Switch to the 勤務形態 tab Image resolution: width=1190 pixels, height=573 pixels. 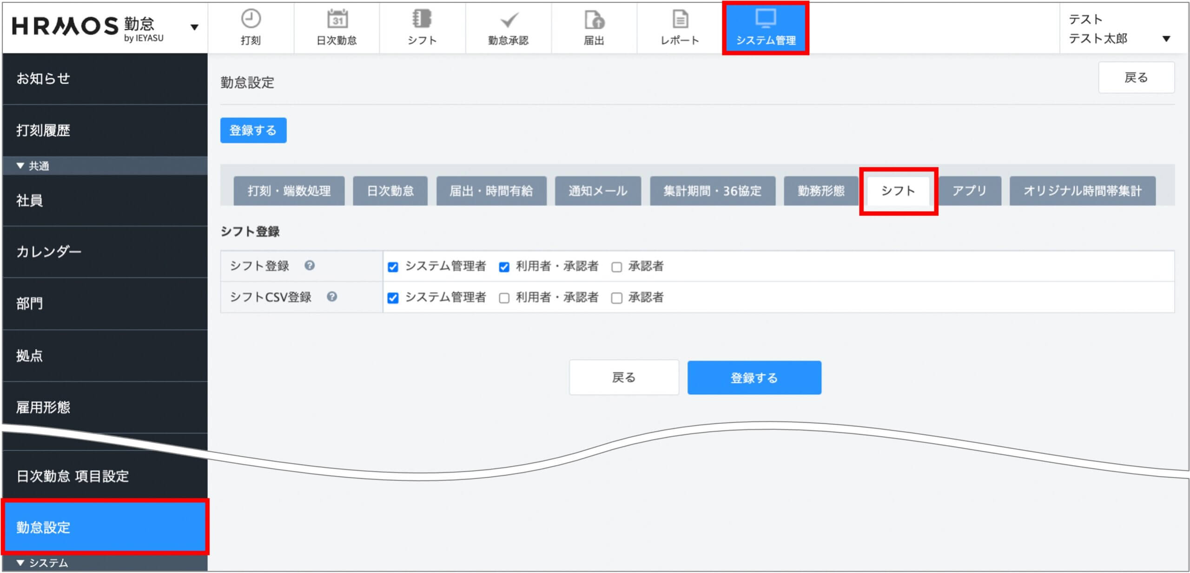click(x=820, y=191)
